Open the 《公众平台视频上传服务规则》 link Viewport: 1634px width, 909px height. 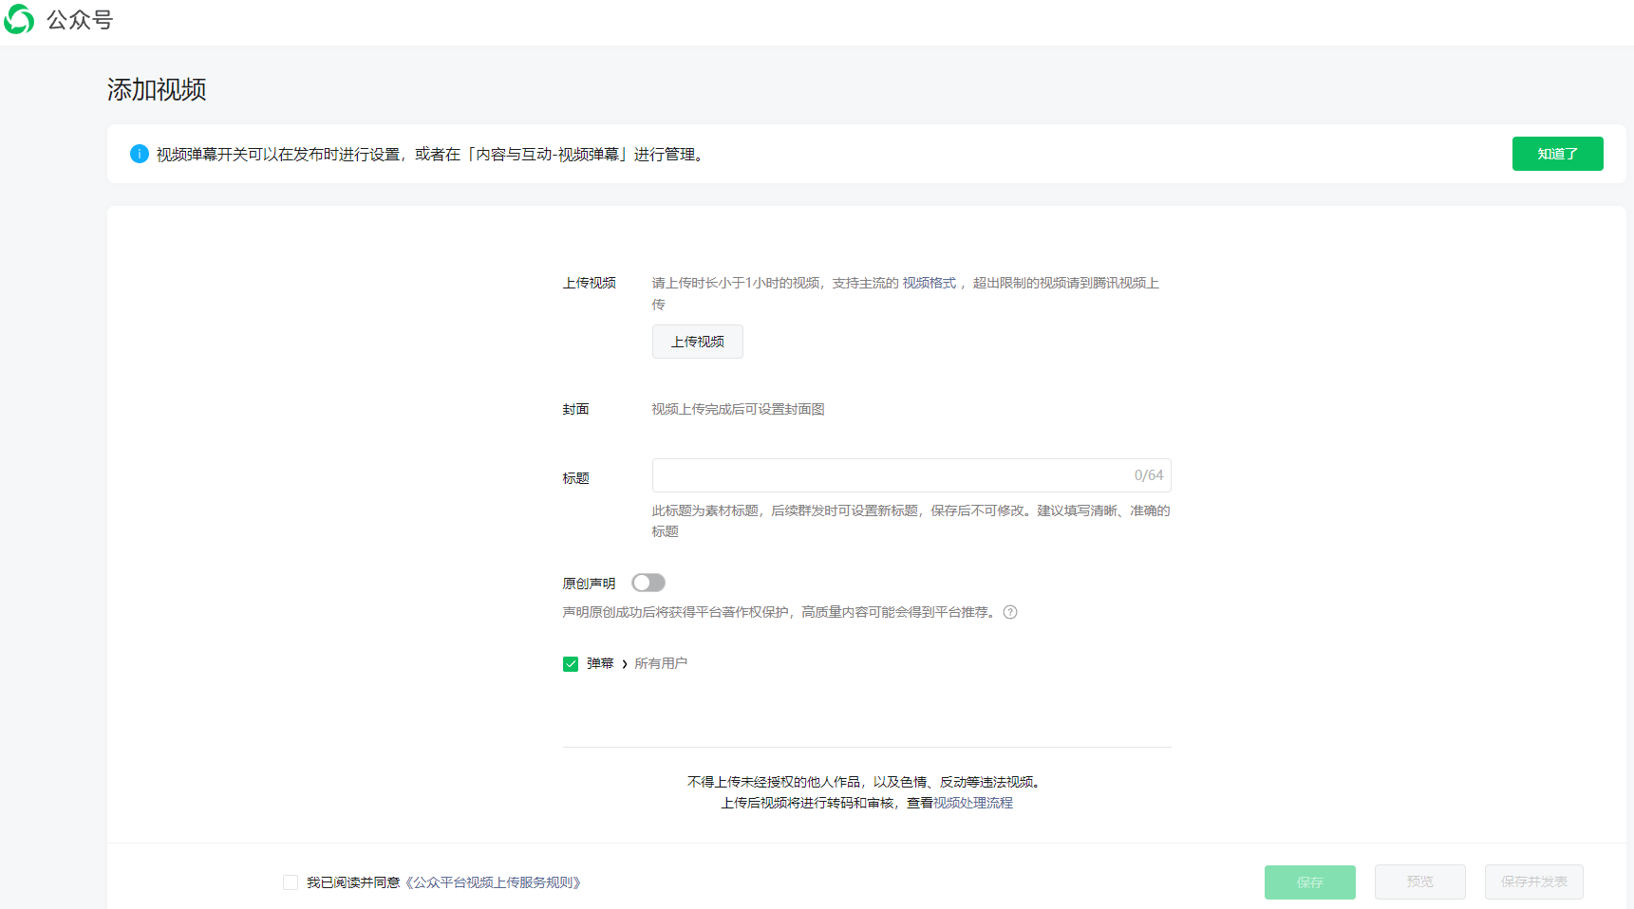493,882
